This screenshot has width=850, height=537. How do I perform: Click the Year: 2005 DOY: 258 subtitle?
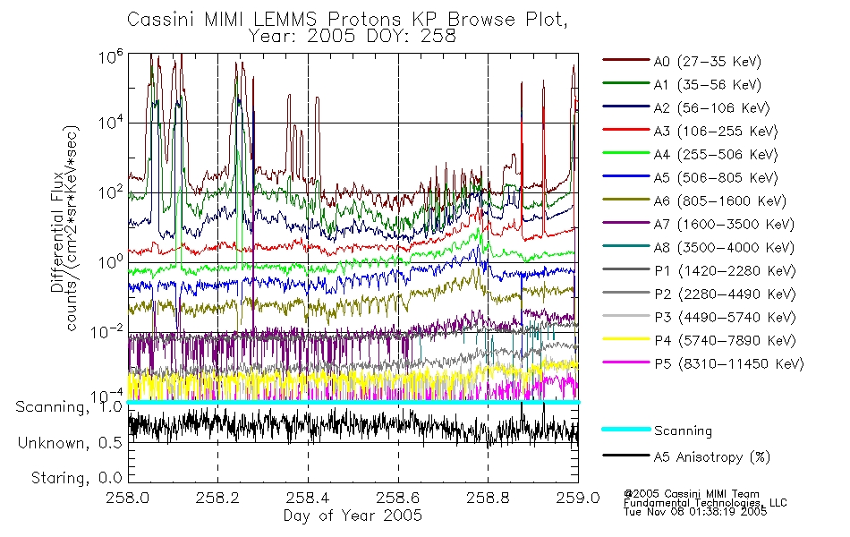pyautogui.click(x=353, y=36)
